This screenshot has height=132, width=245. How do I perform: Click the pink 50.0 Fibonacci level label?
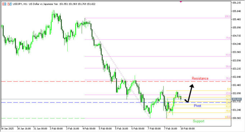click(x=228, y=66)
